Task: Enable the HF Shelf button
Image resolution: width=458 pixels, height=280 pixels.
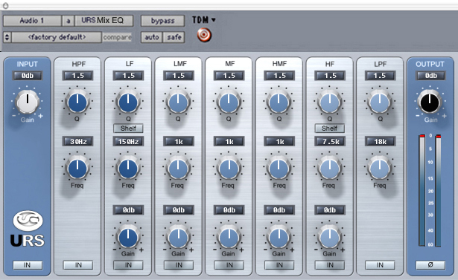Action: 329,128
